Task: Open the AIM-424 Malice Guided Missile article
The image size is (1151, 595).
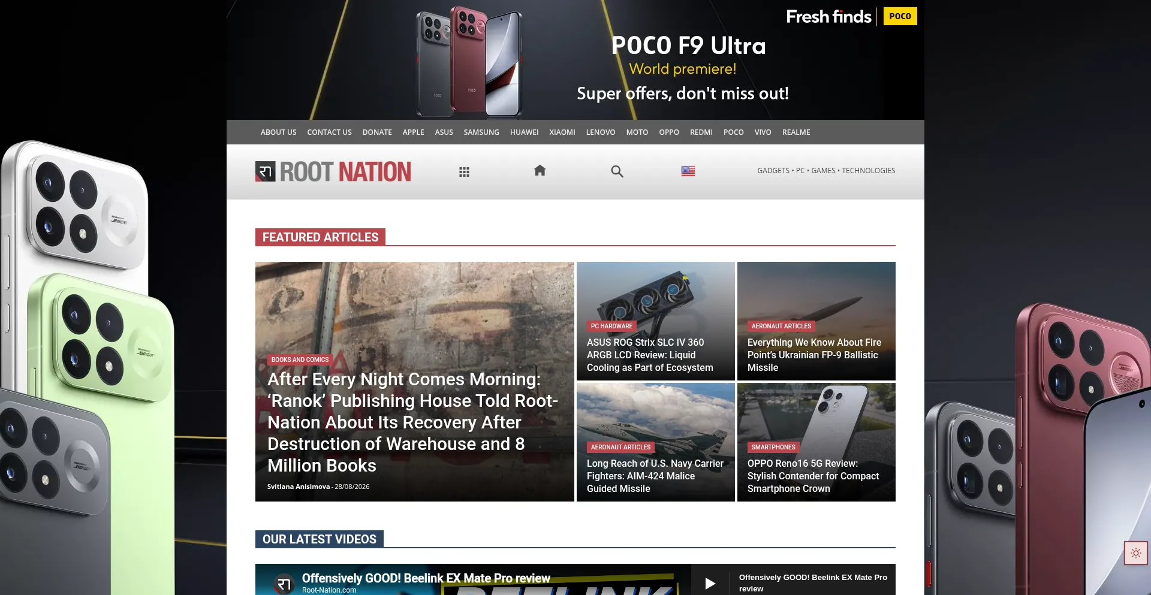Action: (x=655, y=476)
